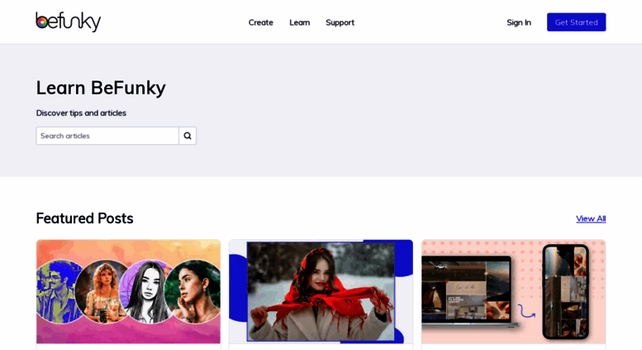The height and width of the screenshot is (350, 642).
Task: Open the Create menu
Action: click(x=261, y=22)
